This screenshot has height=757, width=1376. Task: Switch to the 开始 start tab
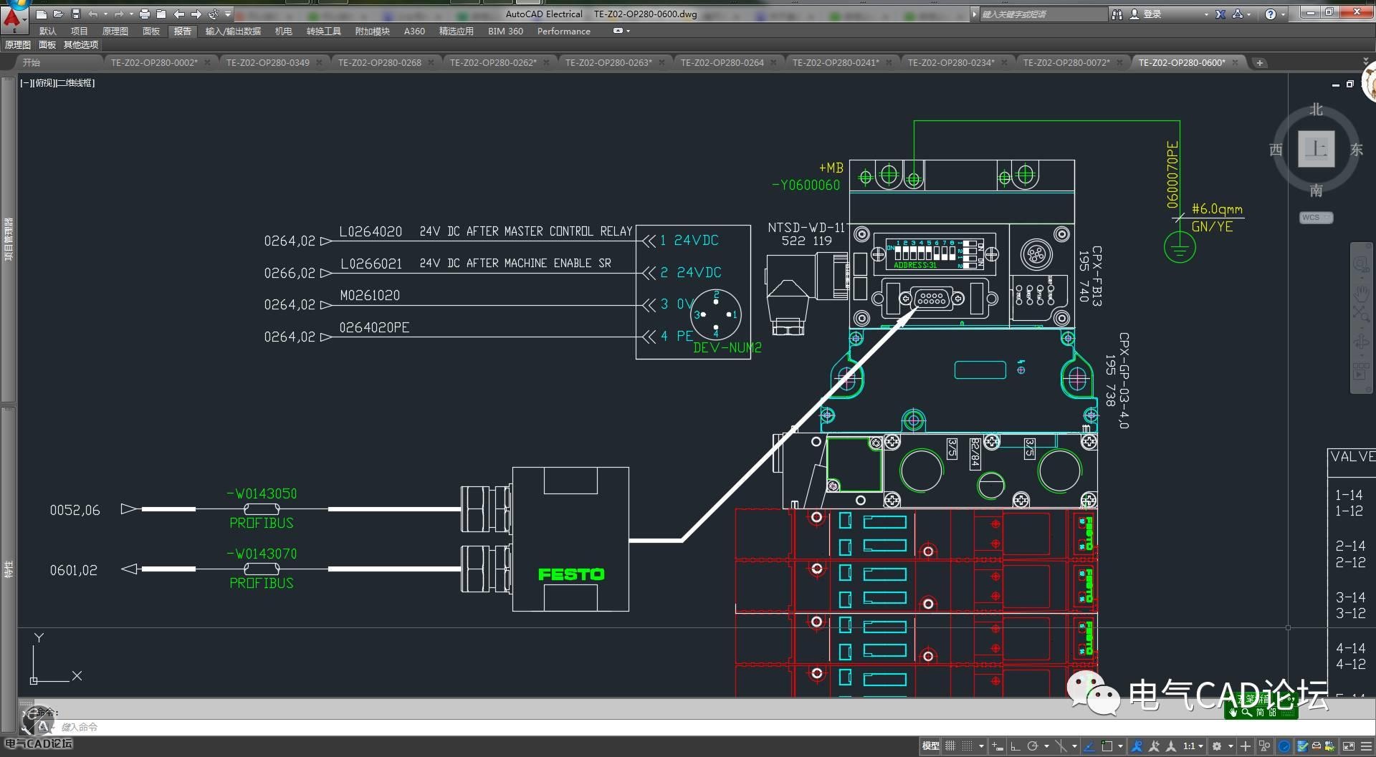pos(32,63)
